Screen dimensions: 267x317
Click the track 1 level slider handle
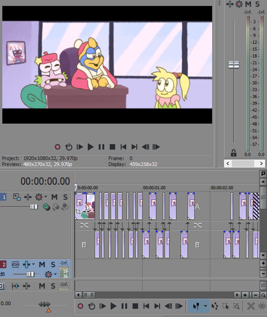point(34,207)
